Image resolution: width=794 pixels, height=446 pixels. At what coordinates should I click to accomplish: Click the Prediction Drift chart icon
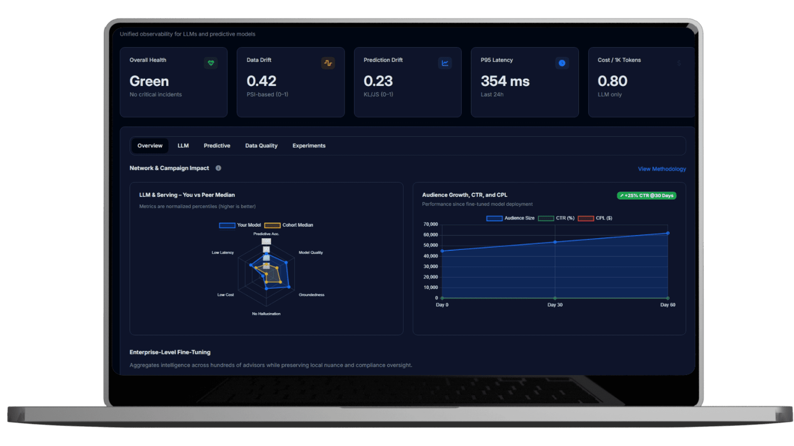click(445, 63)
